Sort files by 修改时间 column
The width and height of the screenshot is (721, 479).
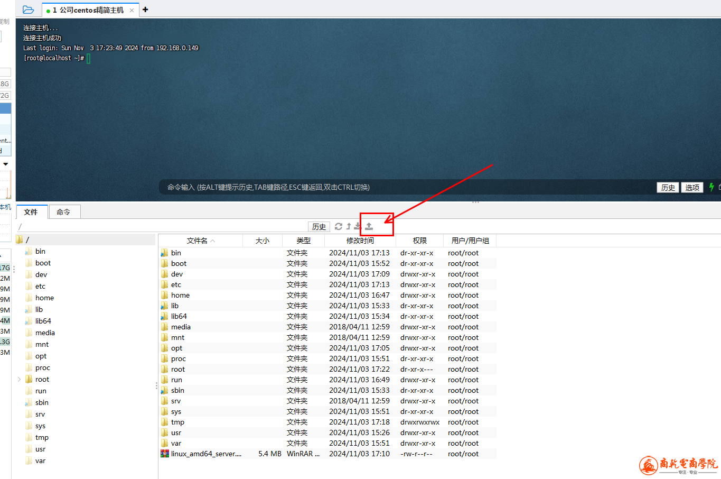tap(360, 241)
